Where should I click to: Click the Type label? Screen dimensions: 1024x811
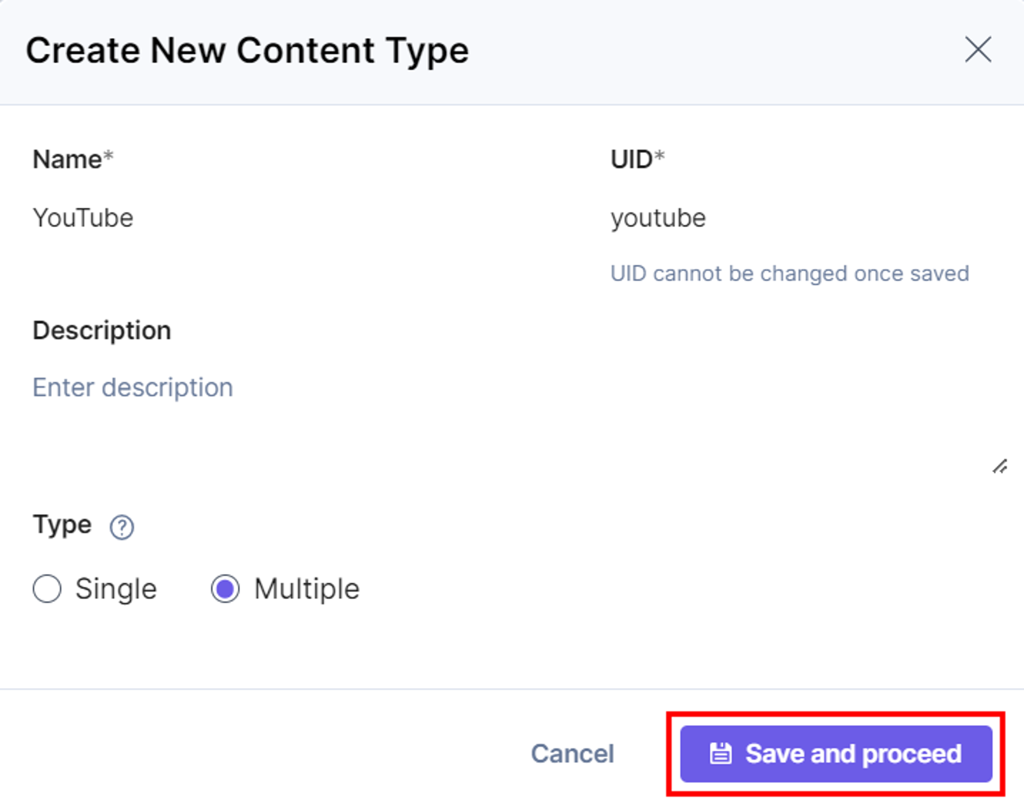pos(62,526)
